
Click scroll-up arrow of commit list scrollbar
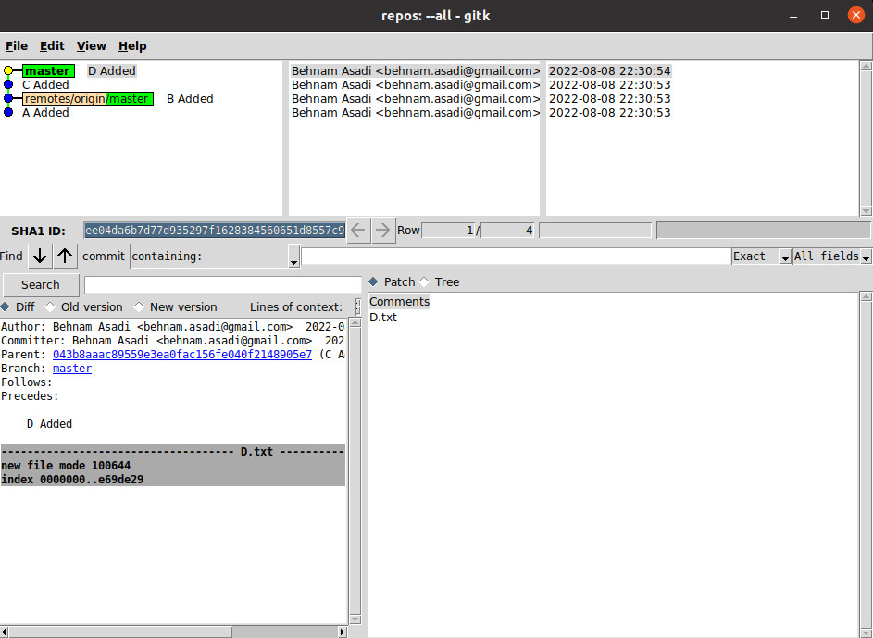pyautogui.click(x=866, y=67)
